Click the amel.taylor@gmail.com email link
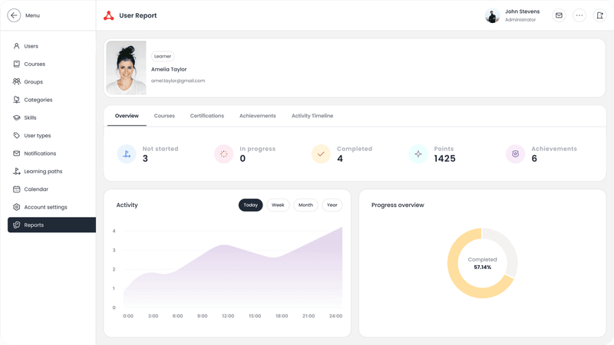The image size is (614, 345). tap(178, 80)
